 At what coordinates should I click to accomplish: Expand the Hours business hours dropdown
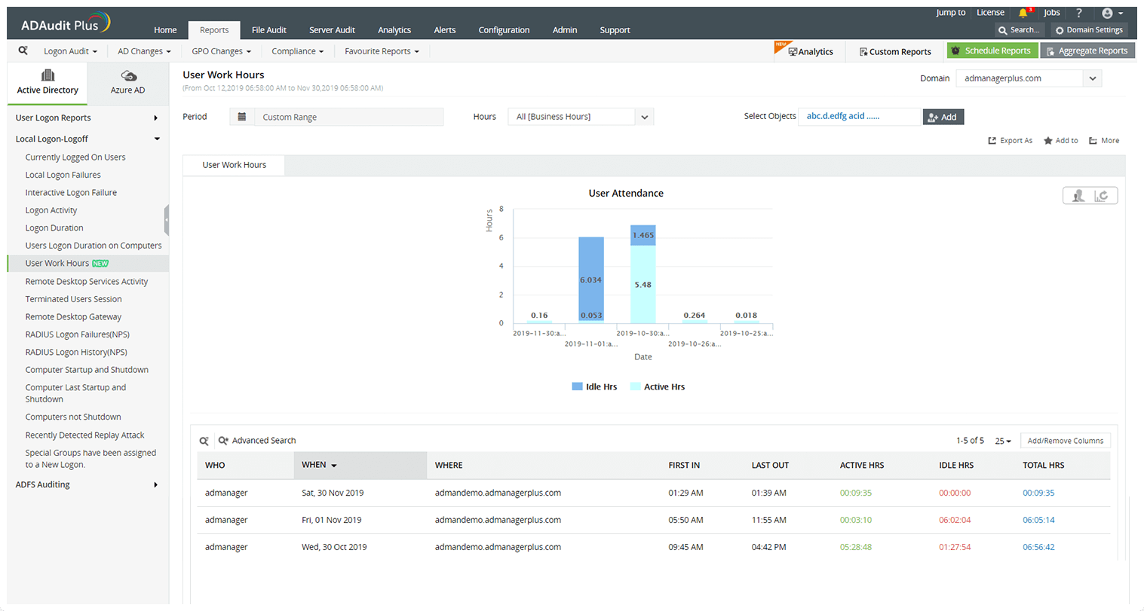[644, 117]
